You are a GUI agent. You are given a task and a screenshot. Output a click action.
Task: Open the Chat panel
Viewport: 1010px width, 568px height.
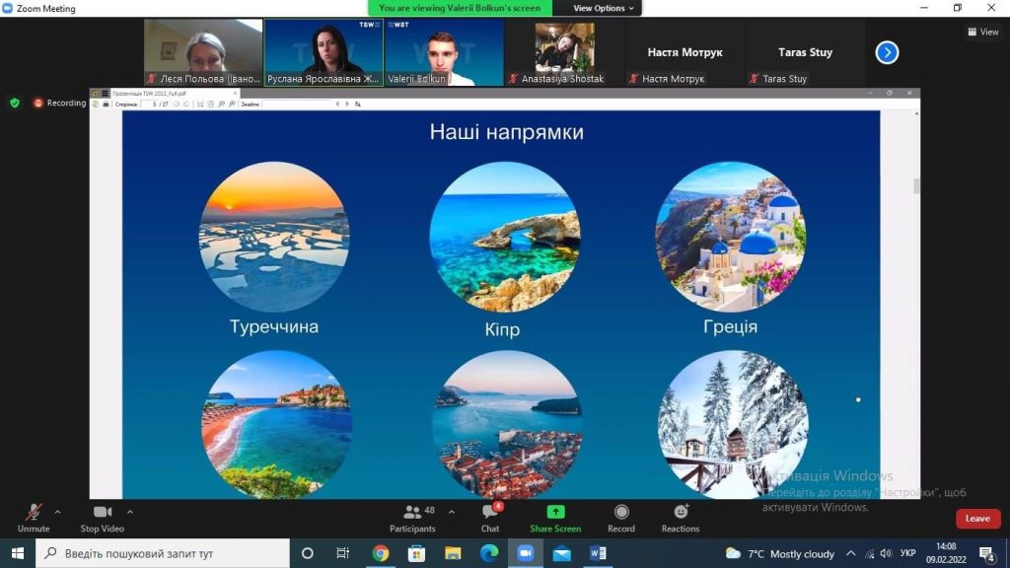[x=490, y=519]
